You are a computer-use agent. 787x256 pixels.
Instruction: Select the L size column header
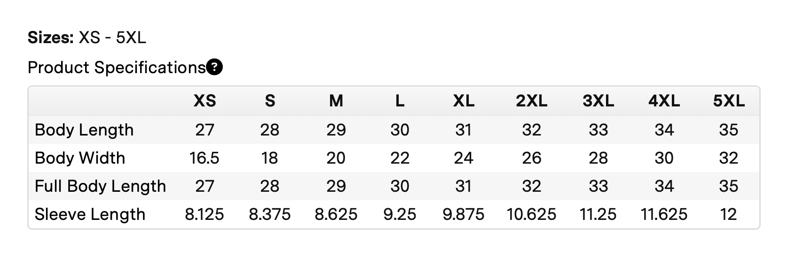(400, 101)
